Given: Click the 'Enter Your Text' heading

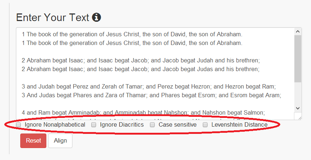Looking at the screenshot, I should [x=53, y=17].
